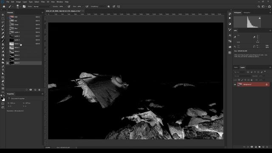
Task: Select the Eyedropper tool
Action: pyautogui.click(x=3, y=33)
